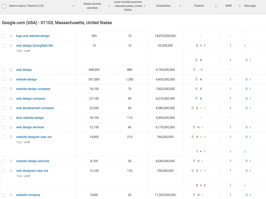Click web page pin icon for 'web design services'

[x=247, y=127]
